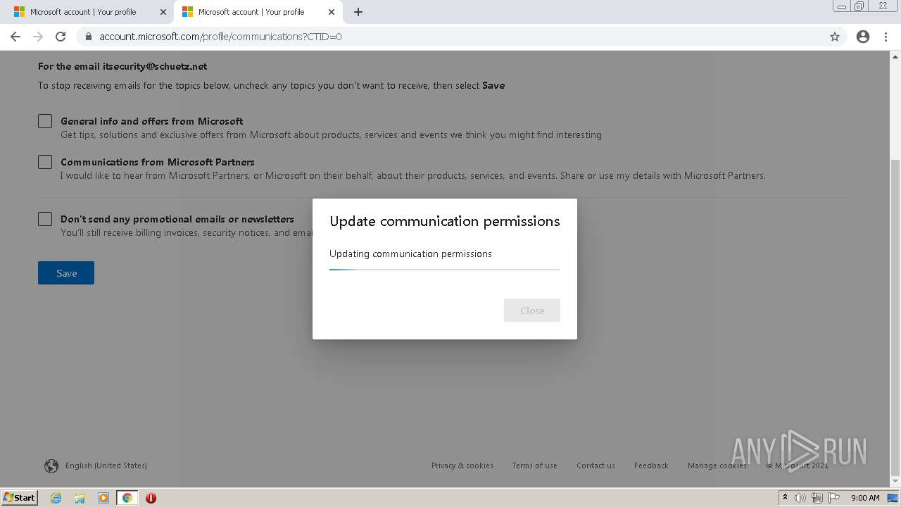Click the updating permissions progress bar
Image resolution: width=901 pixels, height=507 pixels.
(x=445, y=270)
